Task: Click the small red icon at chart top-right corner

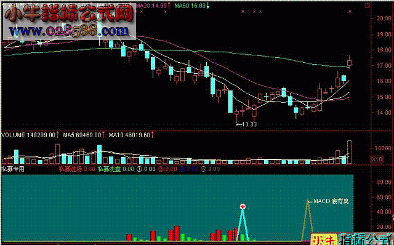Action: coord(368,5)
